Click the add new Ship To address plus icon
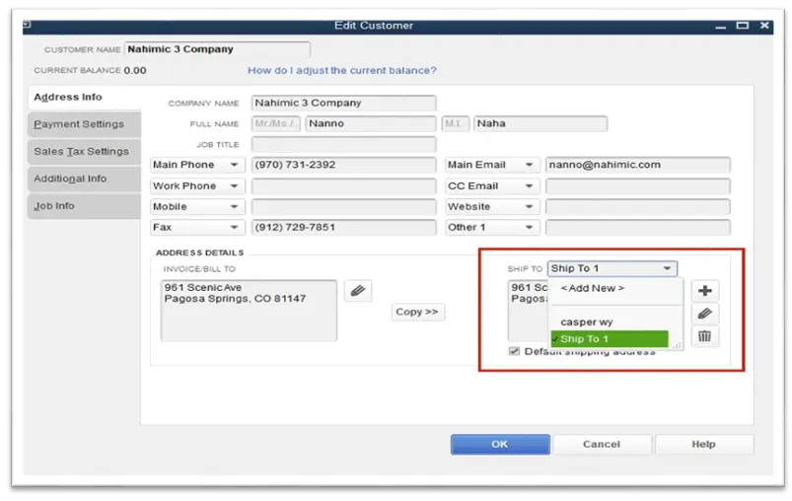792x501 pixels. (x=704, y=290)
